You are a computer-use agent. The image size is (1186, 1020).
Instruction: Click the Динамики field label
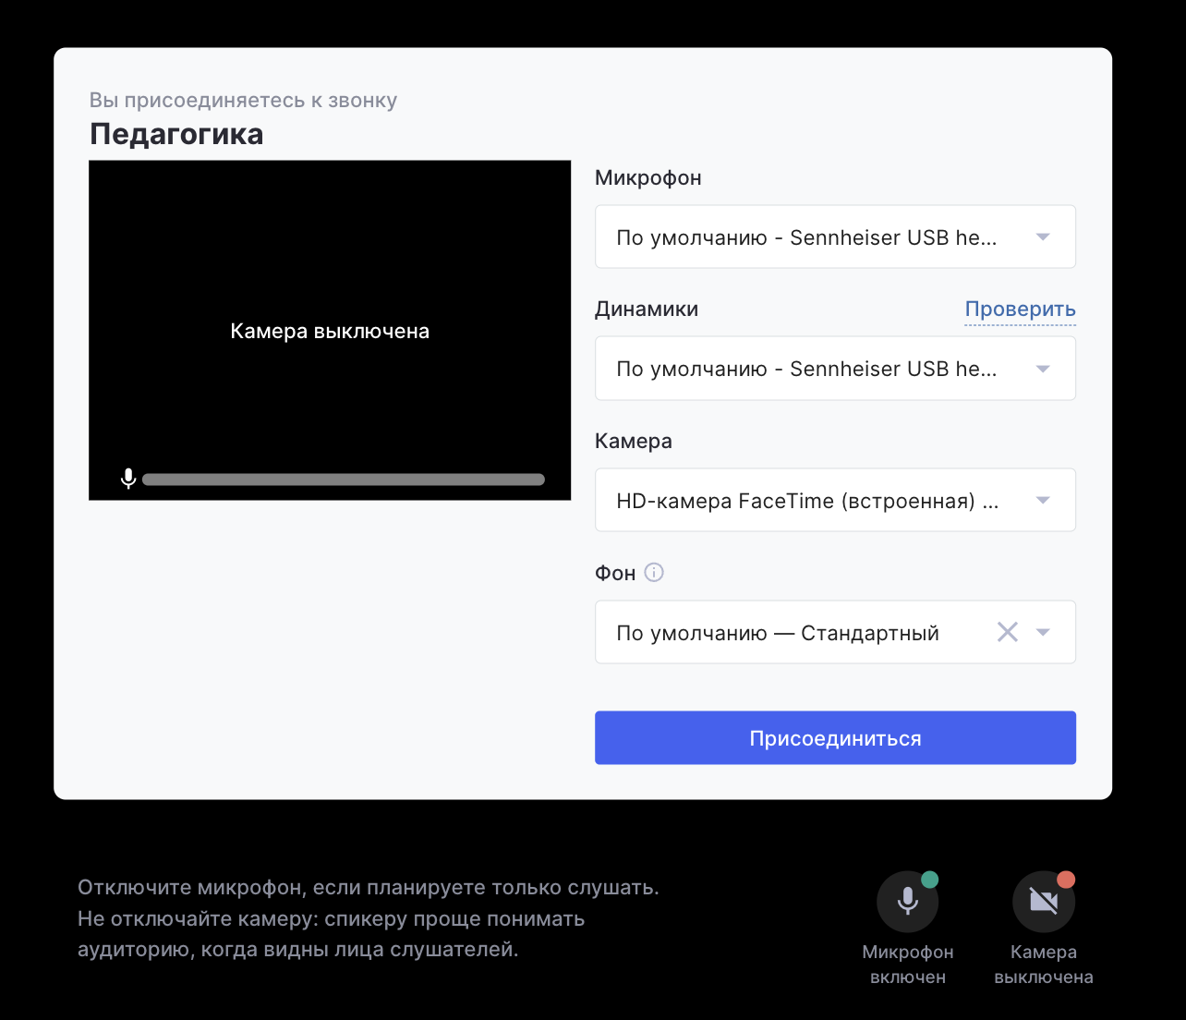click(x=647, y=309)
